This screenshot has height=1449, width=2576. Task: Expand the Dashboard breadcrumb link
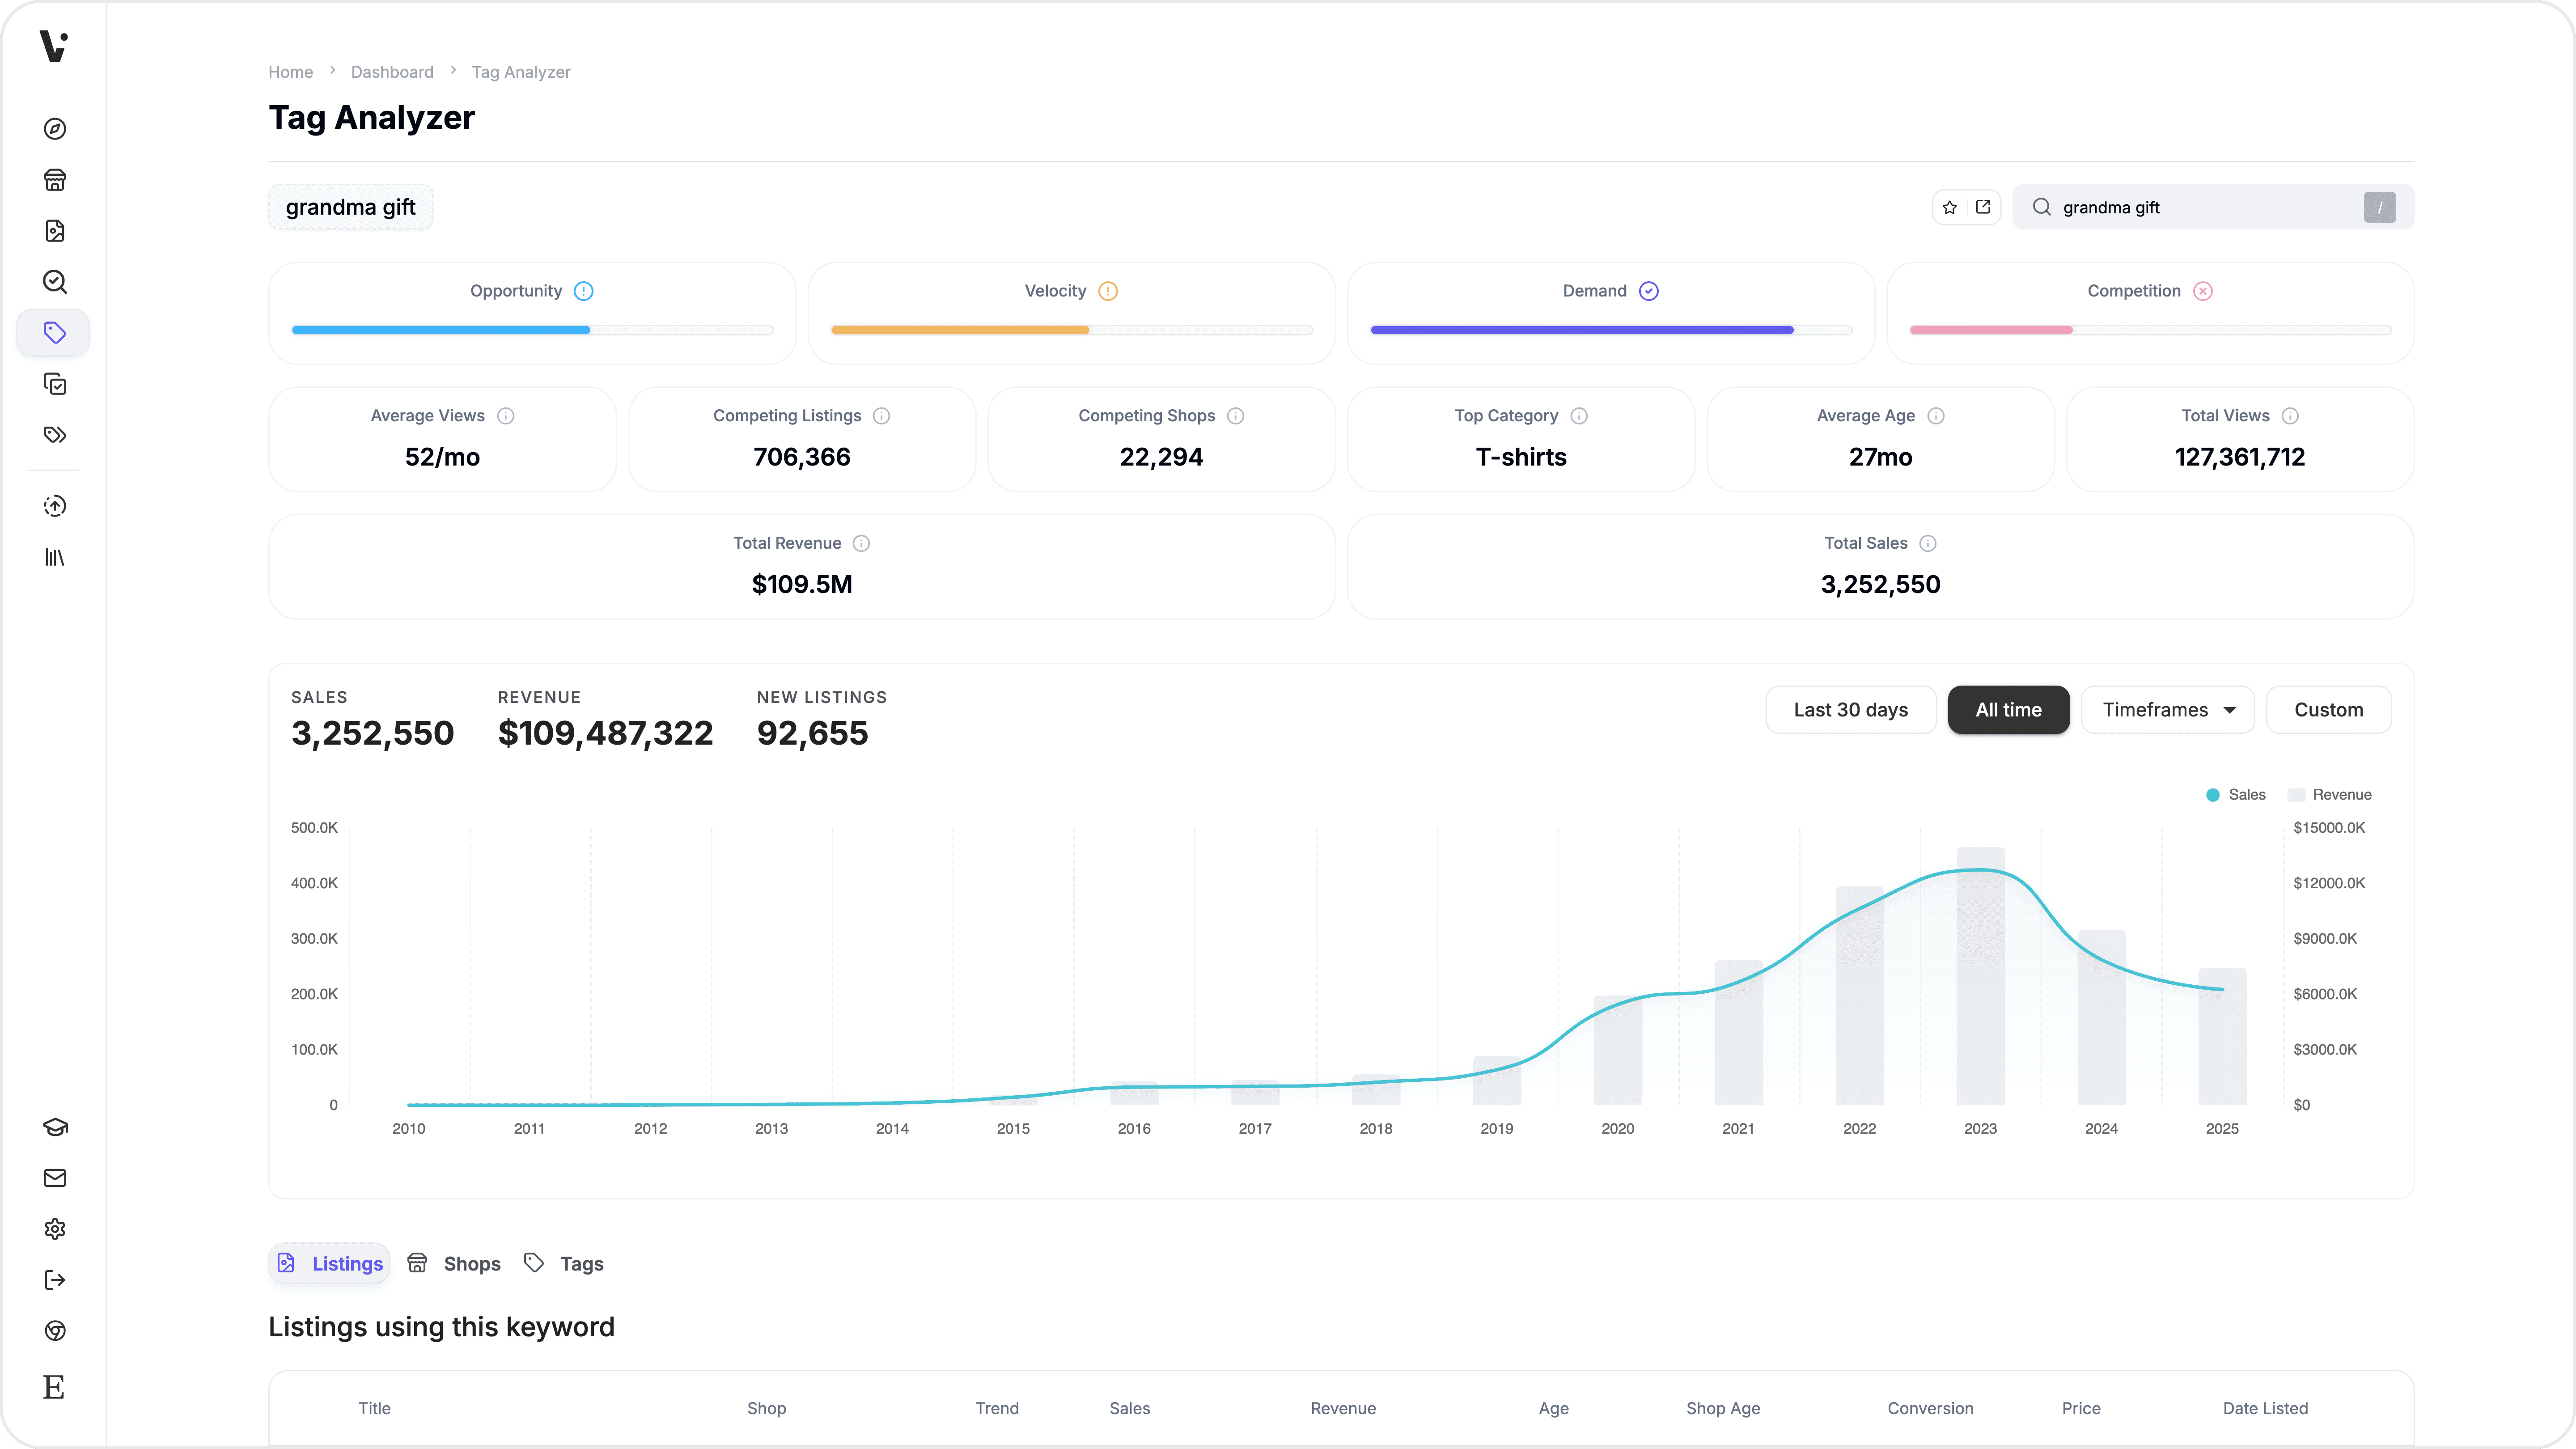[x=392, y=71]
